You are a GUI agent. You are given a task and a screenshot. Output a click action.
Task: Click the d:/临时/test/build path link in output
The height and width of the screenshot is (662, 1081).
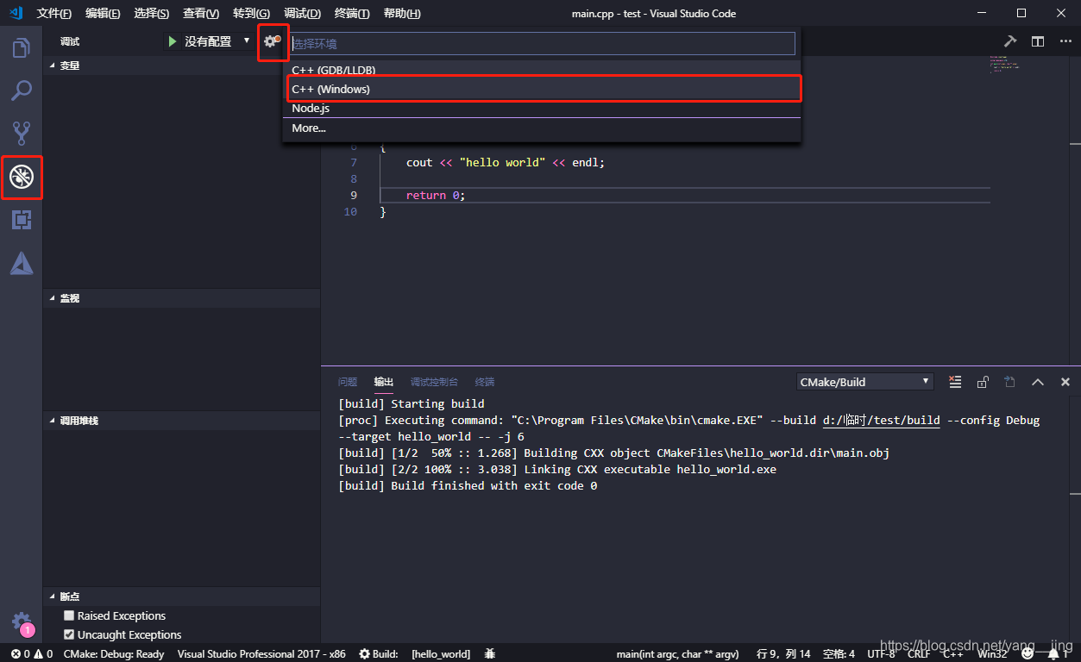pos(881,421)
